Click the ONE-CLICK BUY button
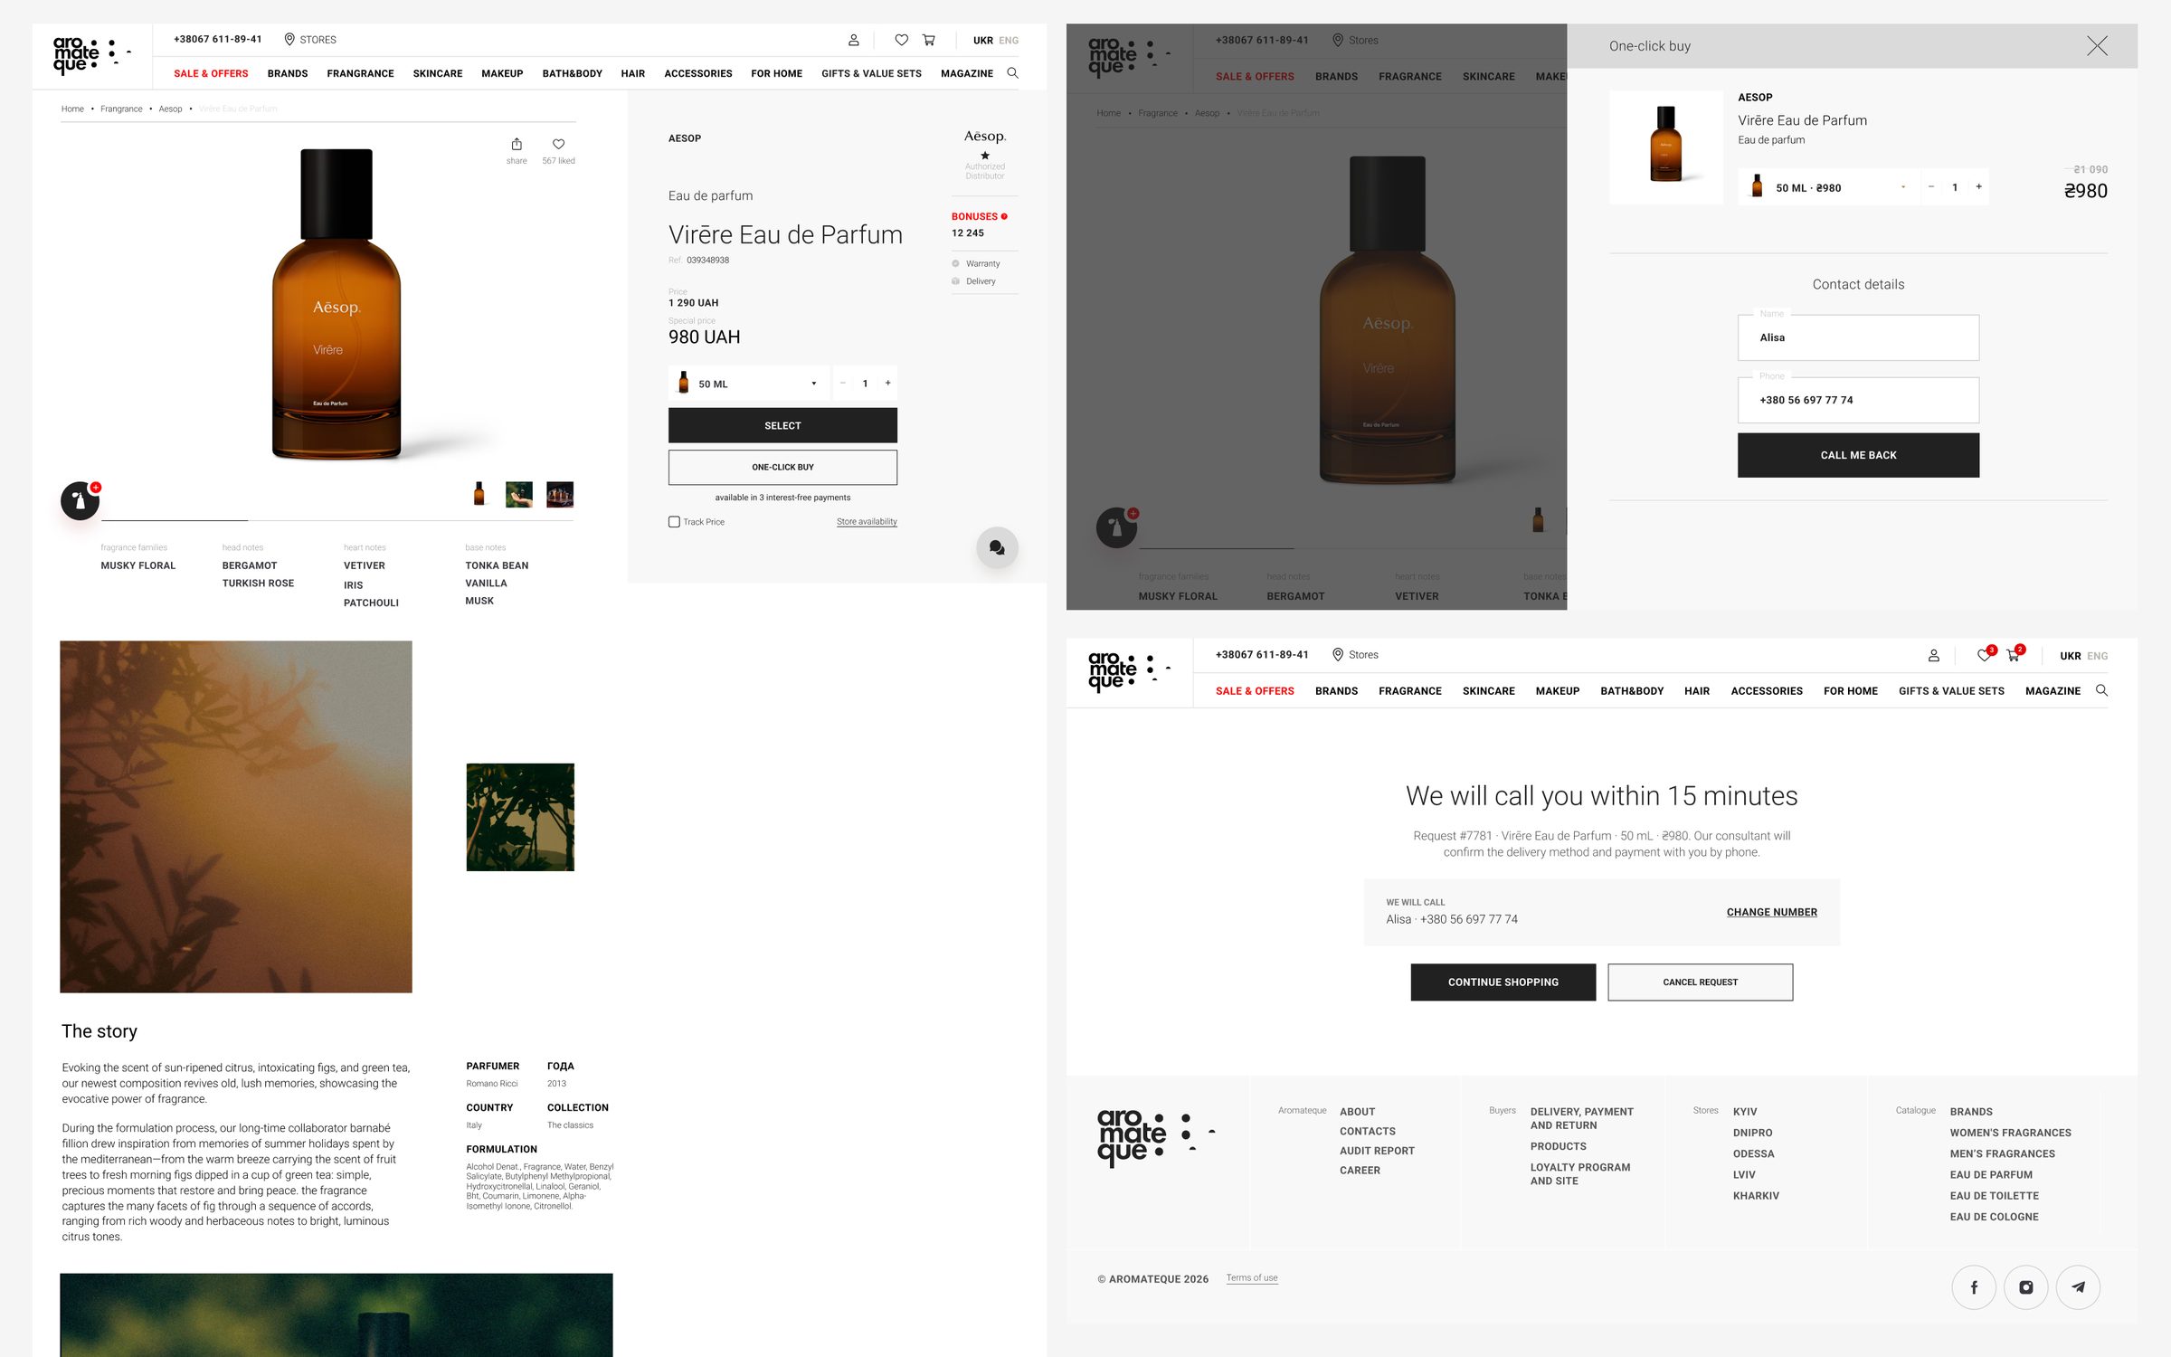The height and width of the screenshot is (1357, 2171). (782, 468)
